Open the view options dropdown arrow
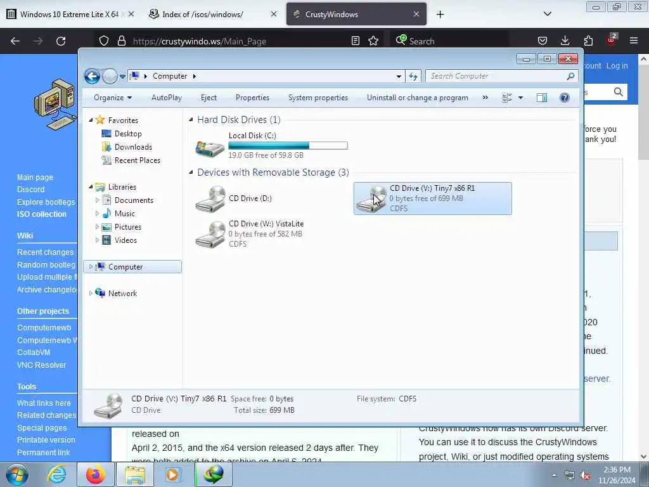This screenshot has height=487, width=649. coord(521,98)
